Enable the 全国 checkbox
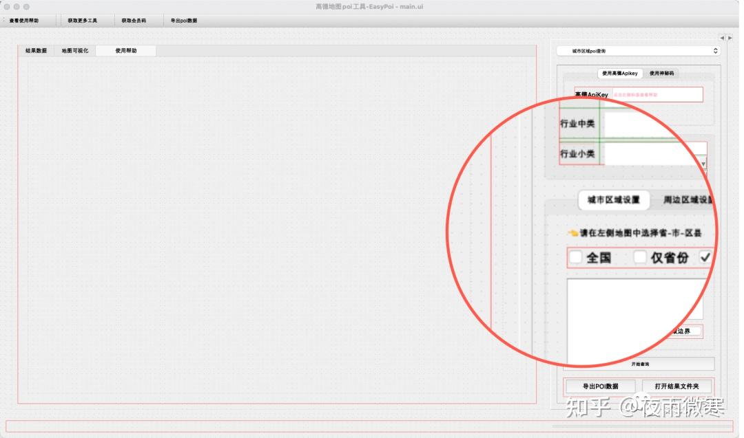This screenshot has width=744, height=438. click(576, 257)
